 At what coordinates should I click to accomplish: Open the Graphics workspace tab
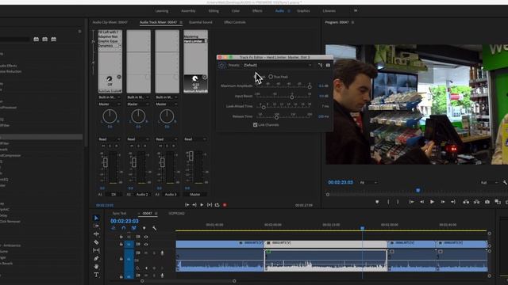pos(303,10)
